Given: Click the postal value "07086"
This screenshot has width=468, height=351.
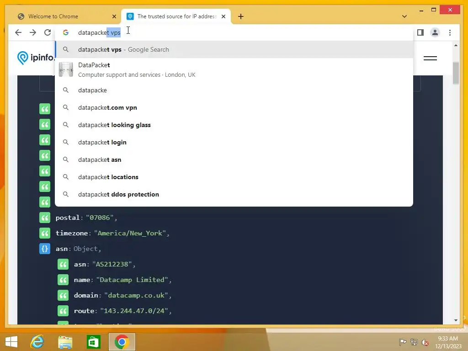Looking at the screenshot, I should tap(100, 218).
